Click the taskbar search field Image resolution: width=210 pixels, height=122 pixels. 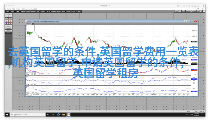(28, 114)
